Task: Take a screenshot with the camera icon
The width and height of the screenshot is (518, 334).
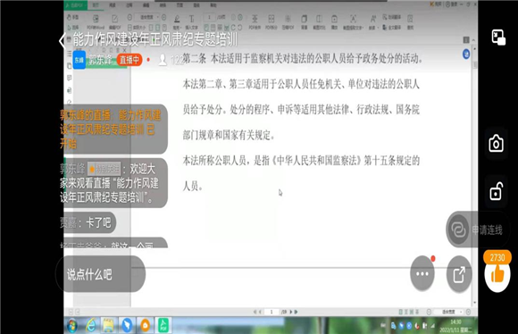Action: [x=497, y=144]
